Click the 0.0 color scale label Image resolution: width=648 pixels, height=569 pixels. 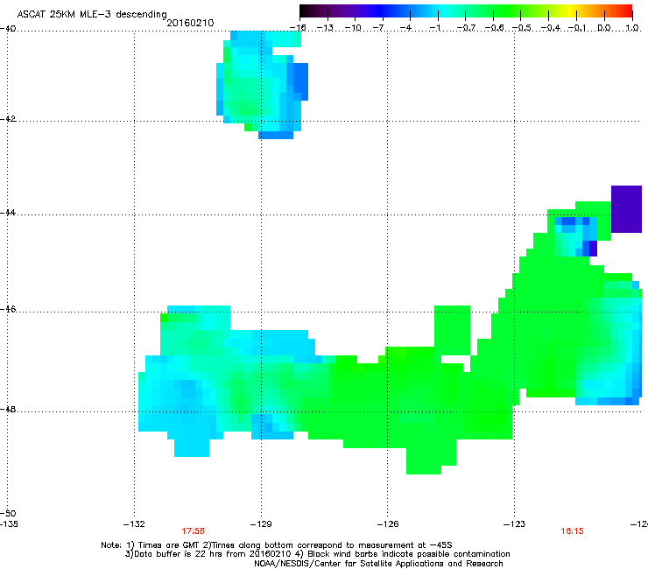[604, 28]
